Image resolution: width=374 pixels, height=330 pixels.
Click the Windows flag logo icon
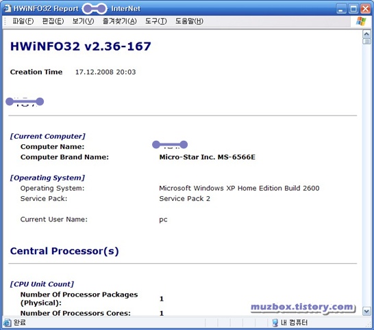tap(361, 21)
